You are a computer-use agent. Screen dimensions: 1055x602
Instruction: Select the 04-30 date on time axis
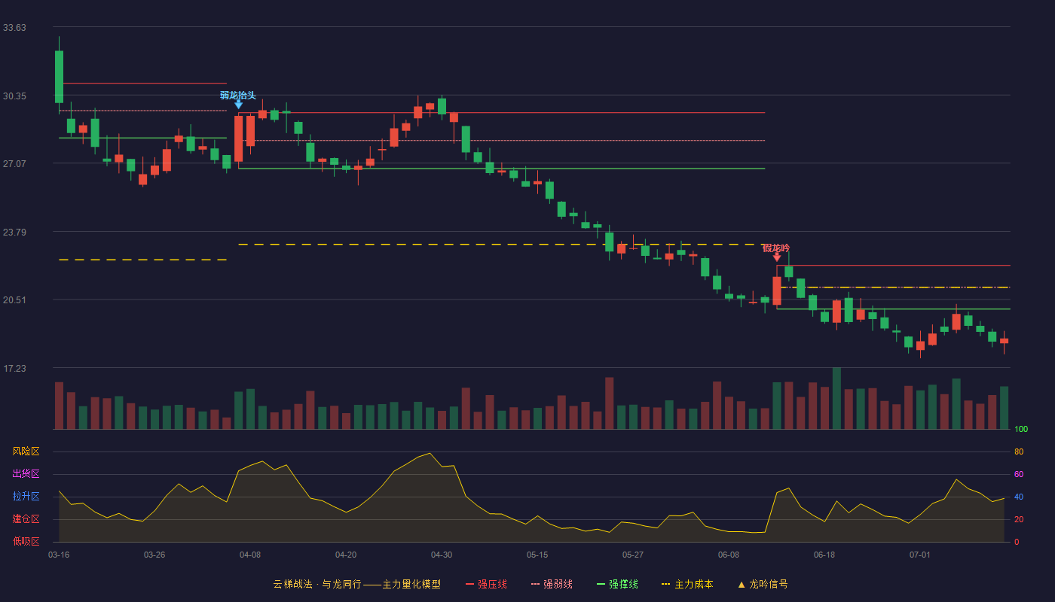442,555
